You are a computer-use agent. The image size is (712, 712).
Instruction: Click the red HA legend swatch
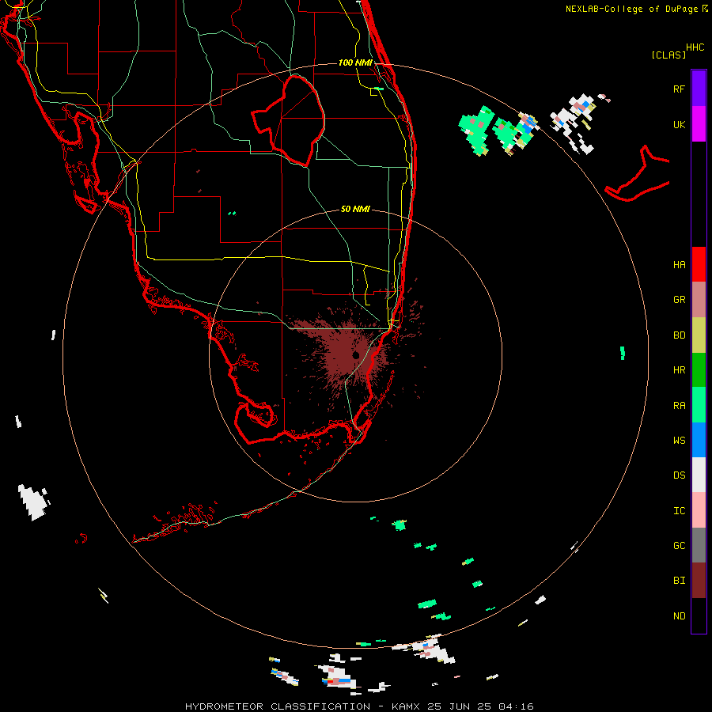click(x=699, y=264)
